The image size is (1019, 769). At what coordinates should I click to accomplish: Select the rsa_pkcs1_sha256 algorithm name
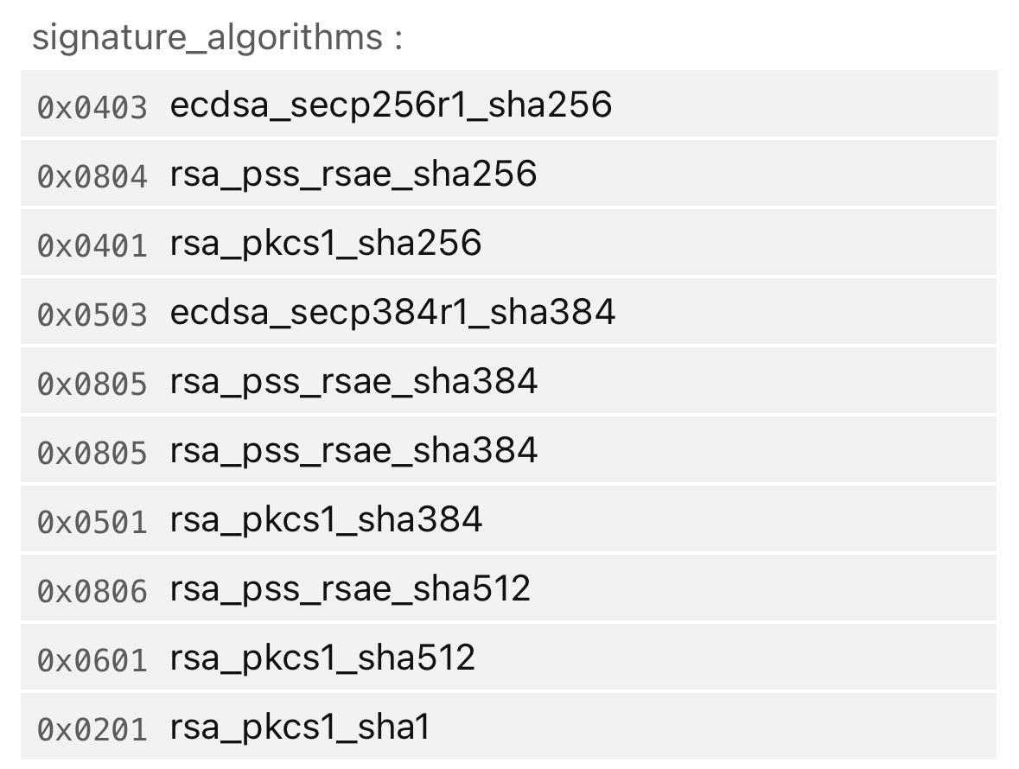pos(326,244)
